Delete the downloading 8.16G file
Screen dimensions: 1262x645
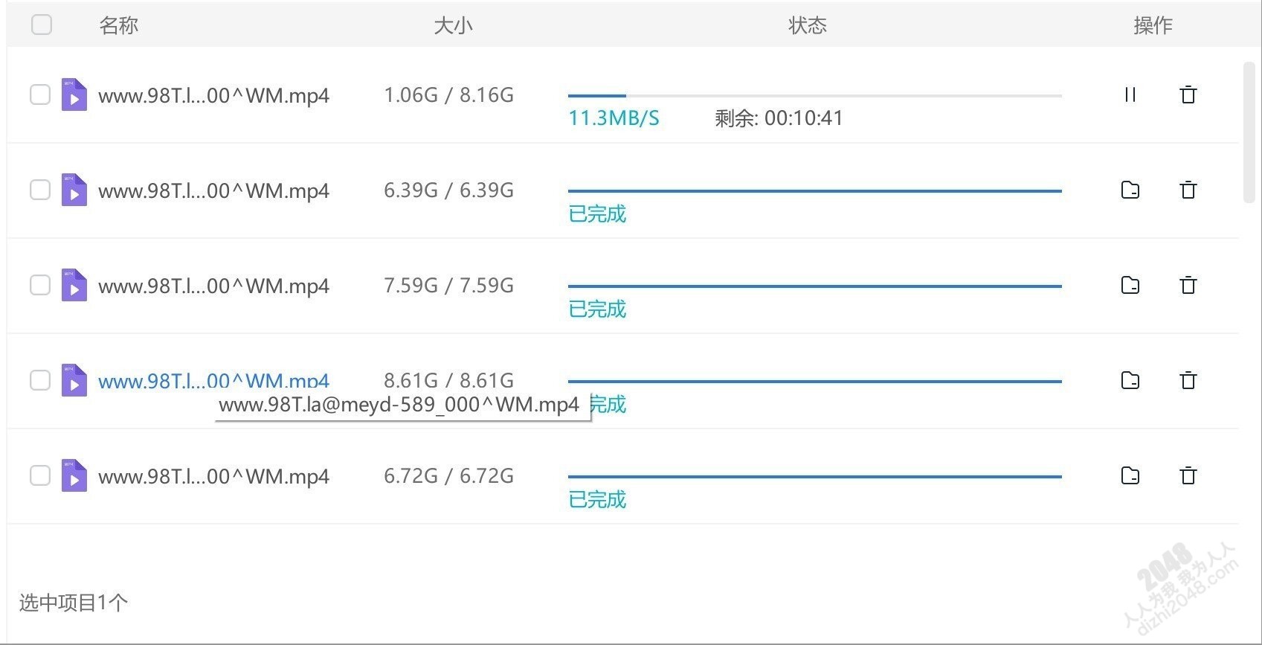point(1188,94)
